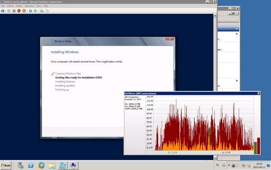Click the Revert arrow icon in VM toolbar

47,11
